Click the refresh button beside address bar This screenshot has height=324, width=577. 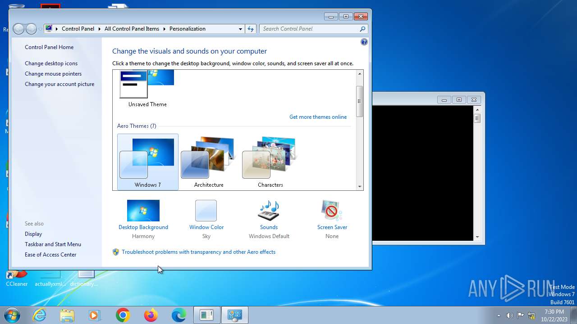coord(251,29)
